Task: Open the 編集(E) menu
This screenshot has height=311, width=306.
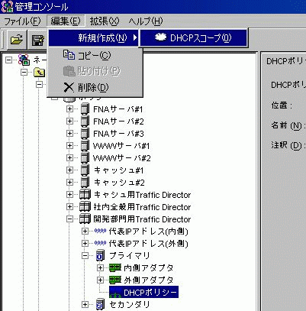Action: pos(66,21)
